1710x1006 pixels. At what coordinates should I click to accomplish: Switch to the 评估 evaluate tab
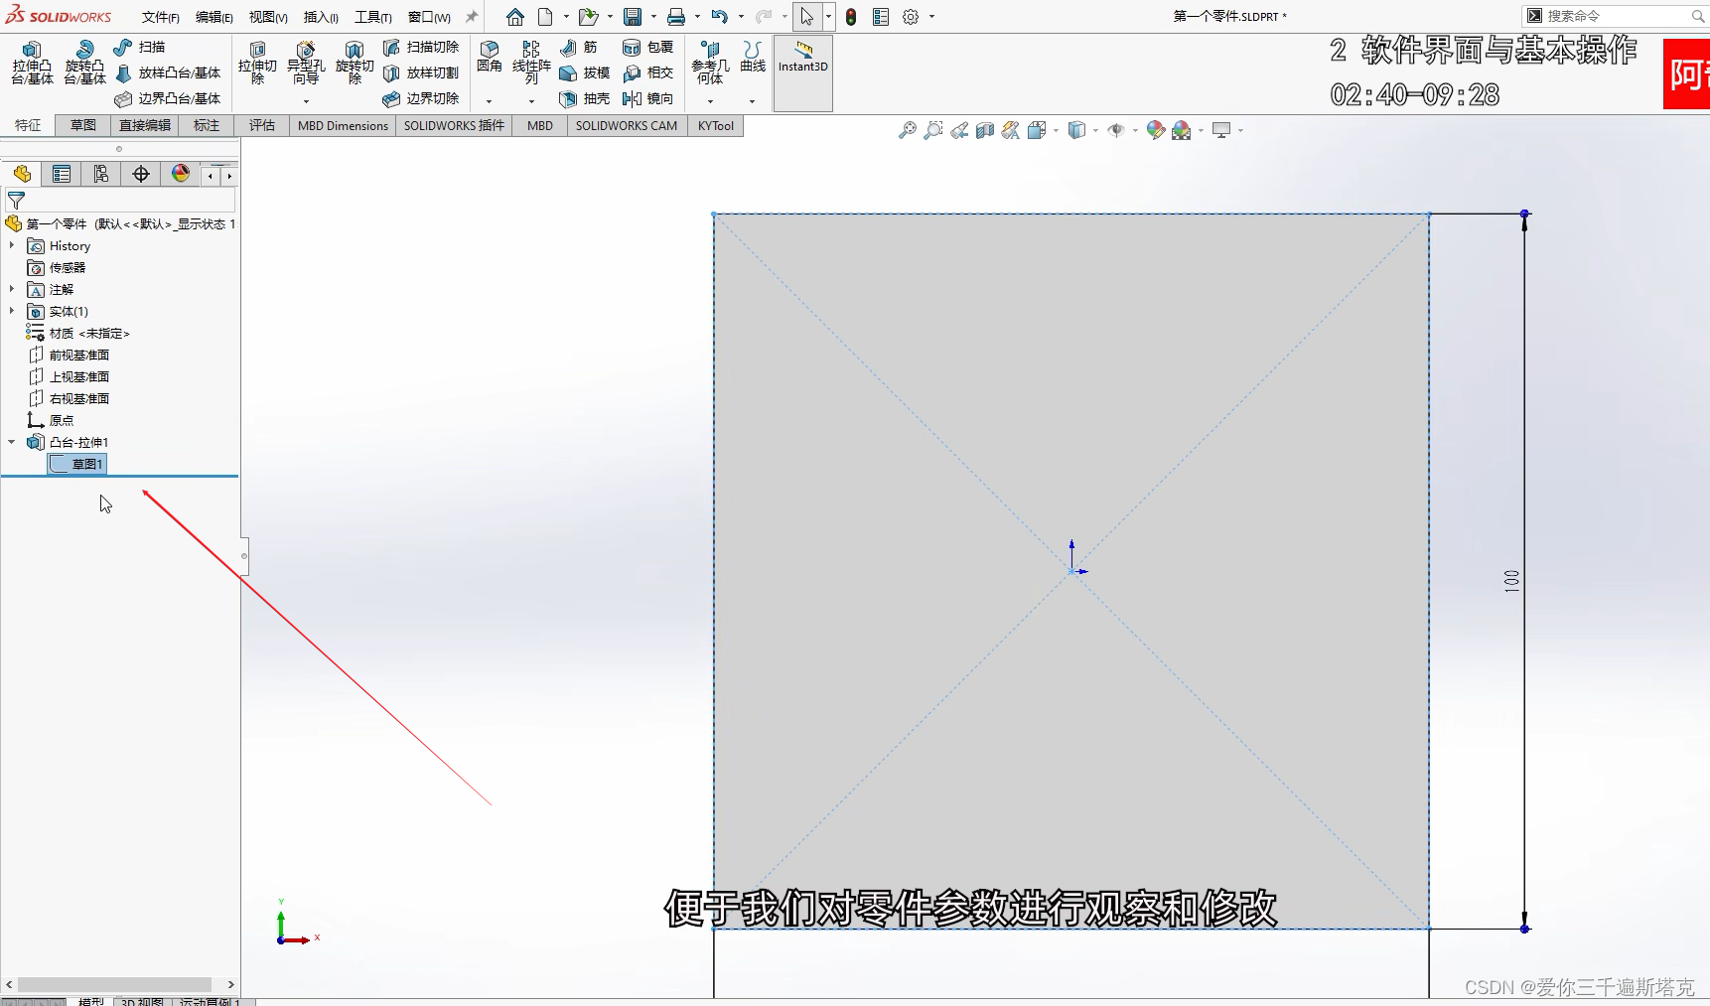click(262, 125)
